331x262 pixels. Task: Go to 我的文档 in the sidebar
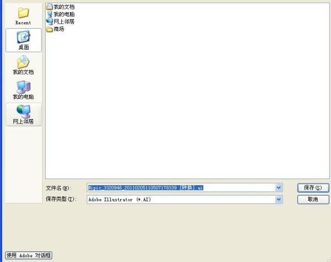(23, 65)
